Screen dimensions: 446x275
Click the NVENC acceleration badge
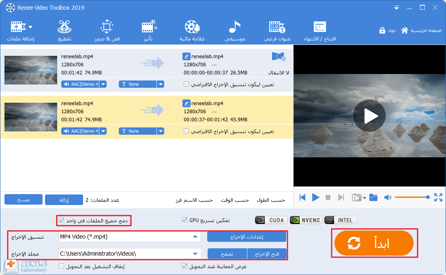[306, 220]
